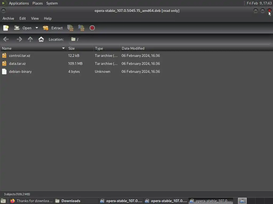Click the status bar 3 objects text

[x=17, y=194]
